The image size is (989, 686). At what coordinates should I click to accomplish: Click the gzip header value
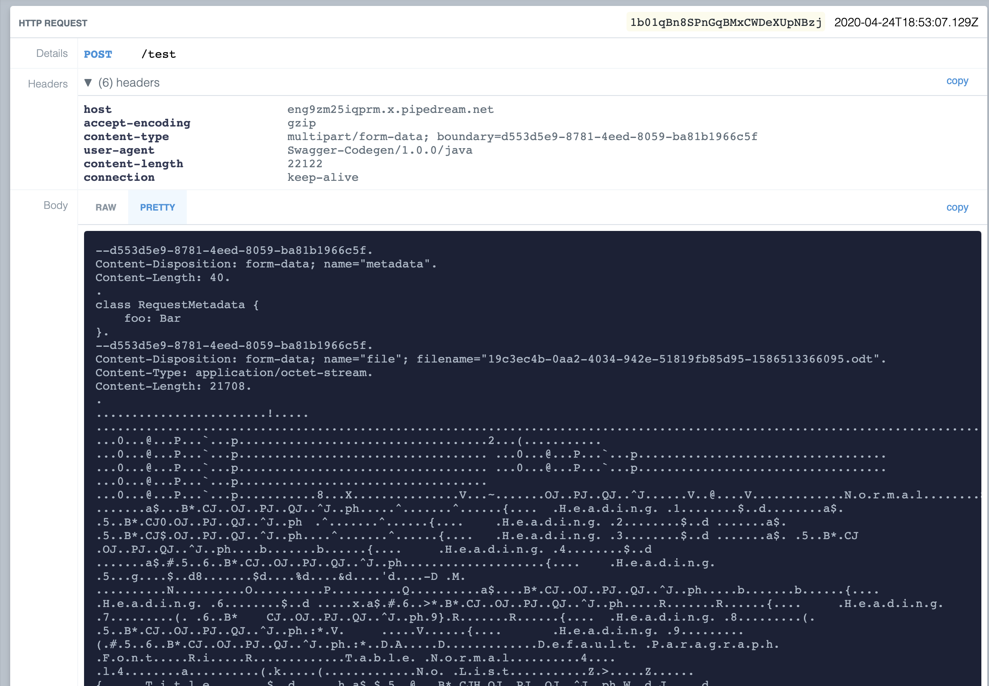[302, 124]
